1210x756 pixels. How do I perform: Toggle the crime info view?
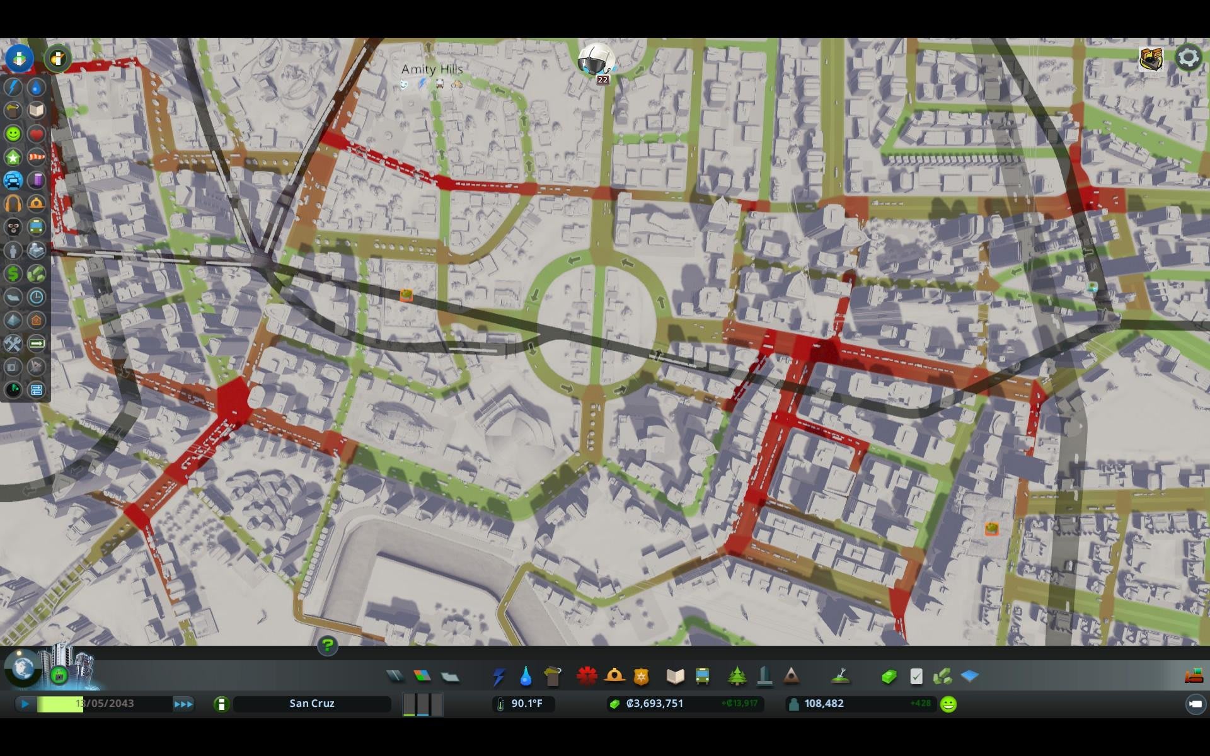13,227
